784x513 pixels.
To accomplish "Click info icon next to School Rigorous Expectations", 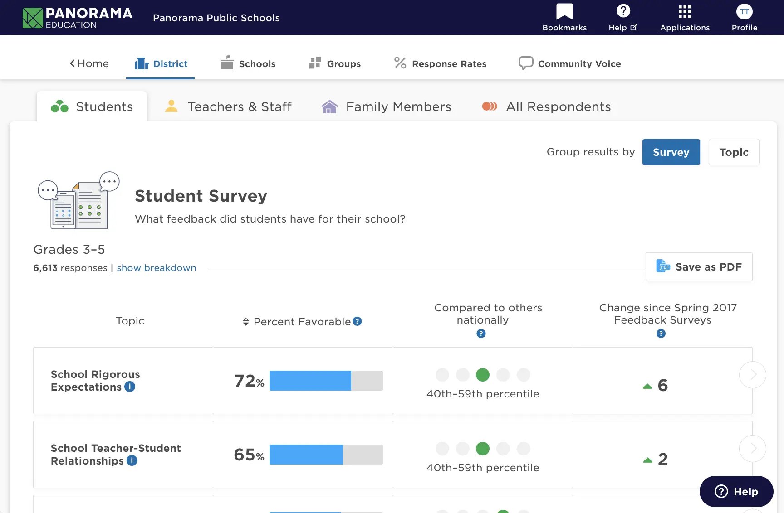I will click(130, 387).
